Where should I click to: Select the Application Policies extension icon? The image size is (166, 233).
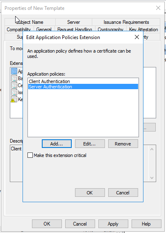point(14,71)
